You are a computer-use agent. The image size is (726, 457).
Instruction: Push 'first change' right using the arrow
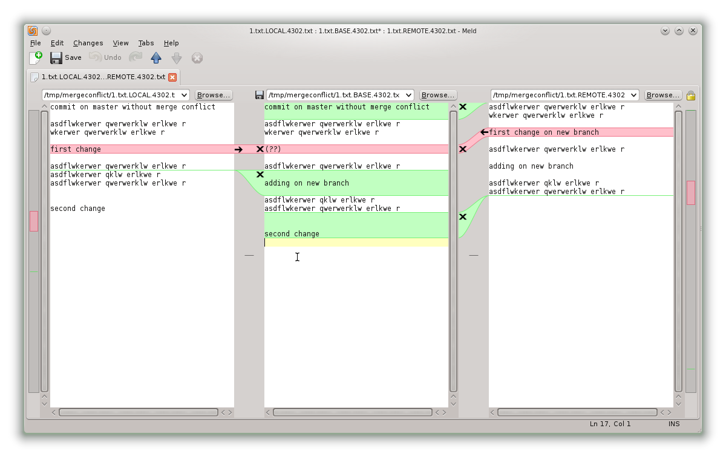coord(238,149)
